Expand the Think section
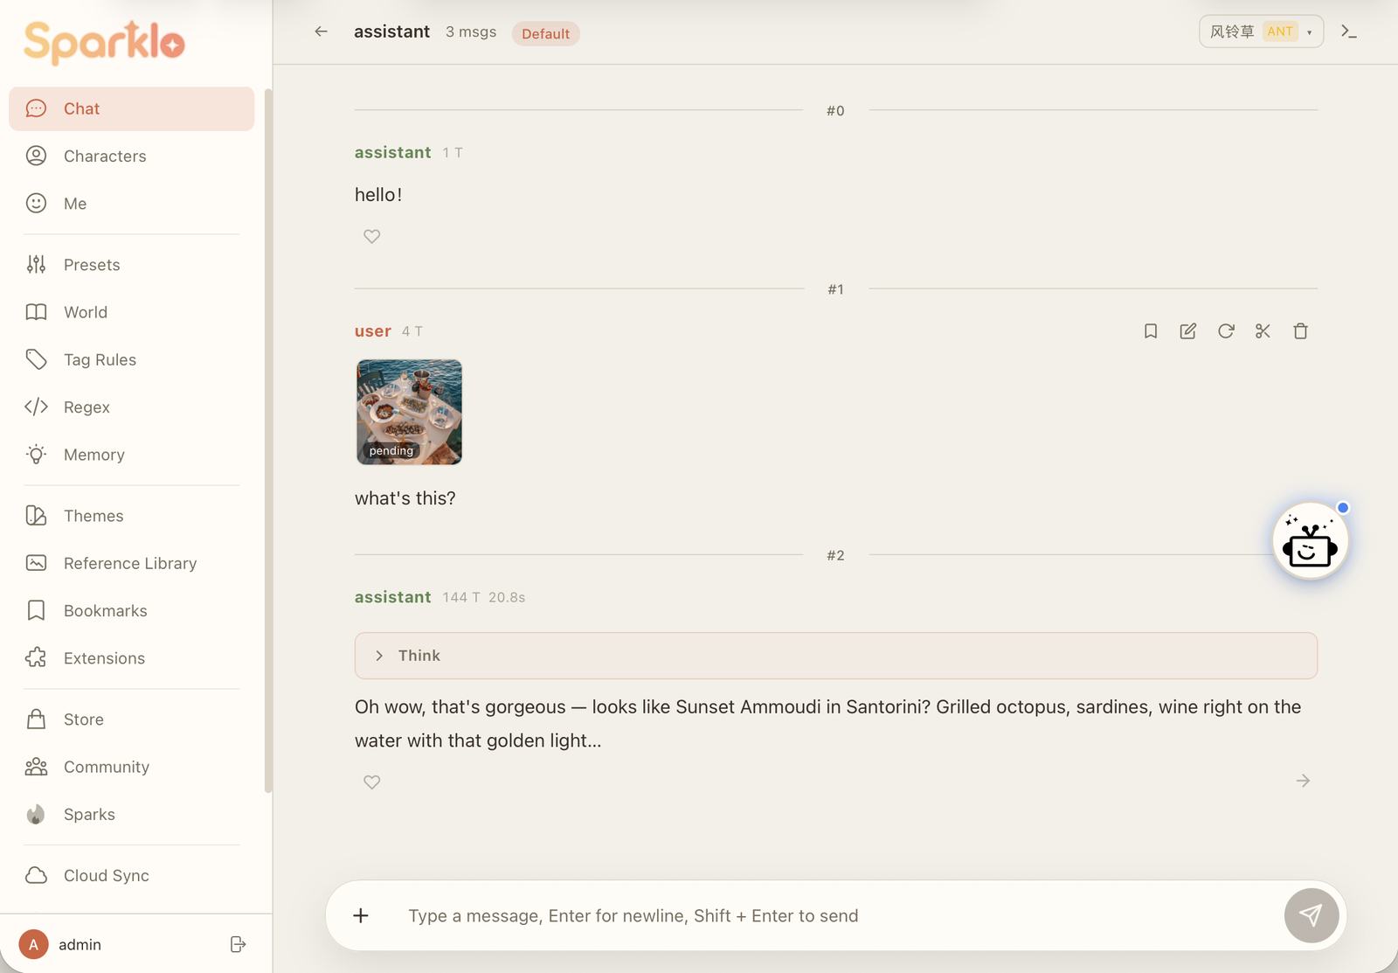The image size is (1398, 973). click(835, 656)
